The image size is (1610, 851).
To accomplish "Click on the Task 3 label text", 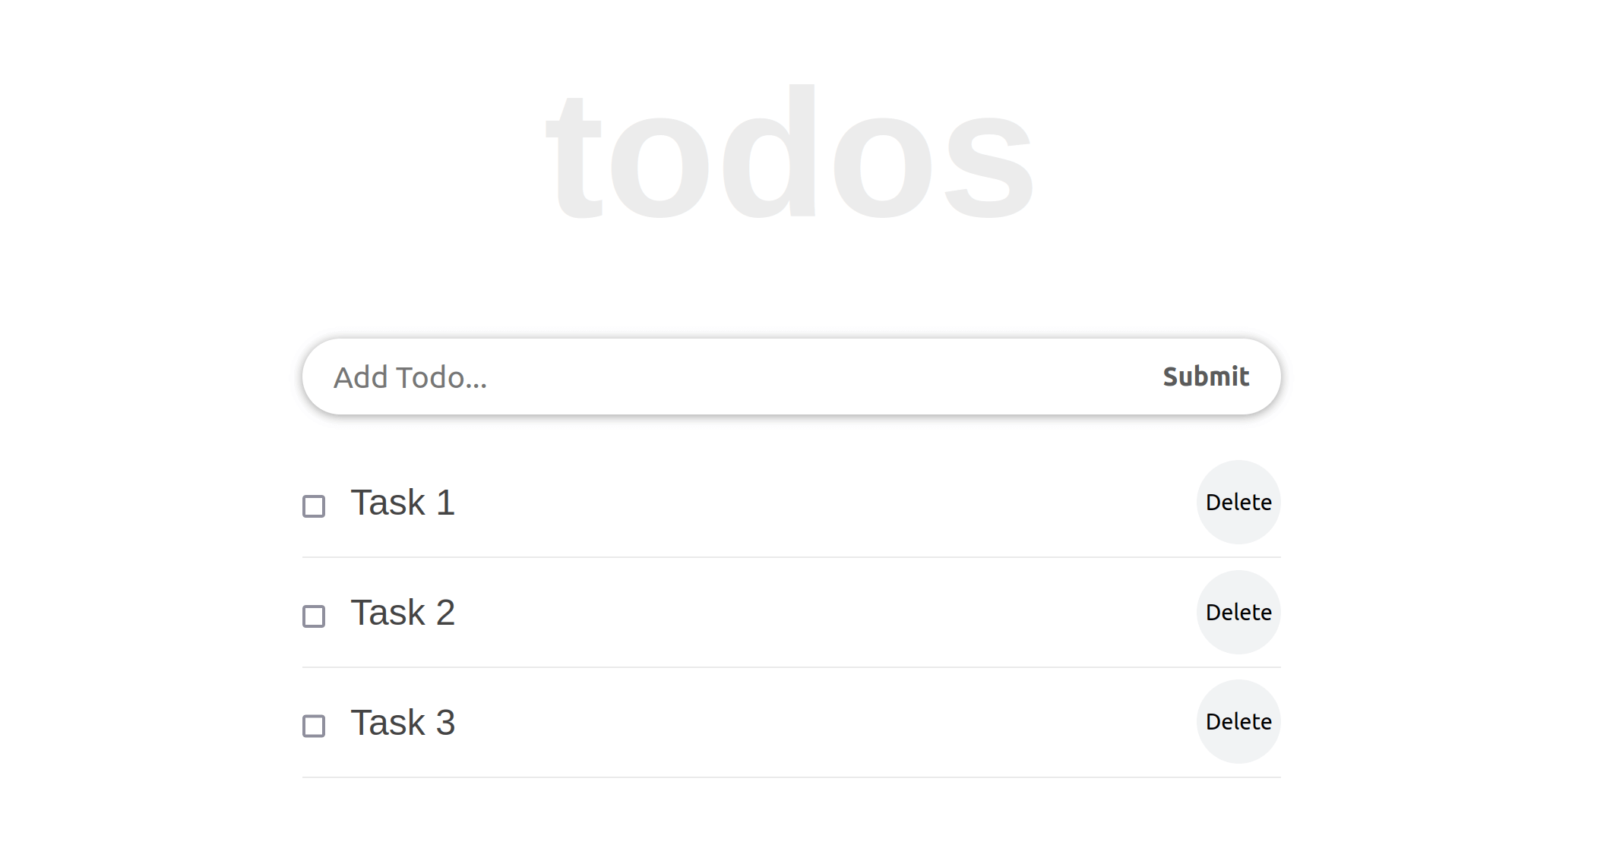I will tap(403, 723).
